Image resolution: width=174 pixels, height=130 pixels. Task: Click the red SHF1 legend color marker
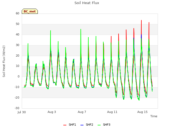pyautogui.click(x=65, y=125)
